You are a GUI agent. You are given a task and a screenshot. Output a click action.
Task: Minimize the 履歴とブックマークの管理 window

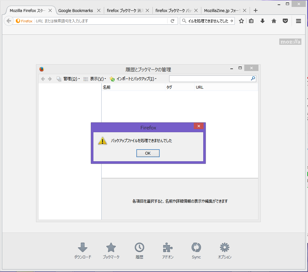(x=232, y=68)
